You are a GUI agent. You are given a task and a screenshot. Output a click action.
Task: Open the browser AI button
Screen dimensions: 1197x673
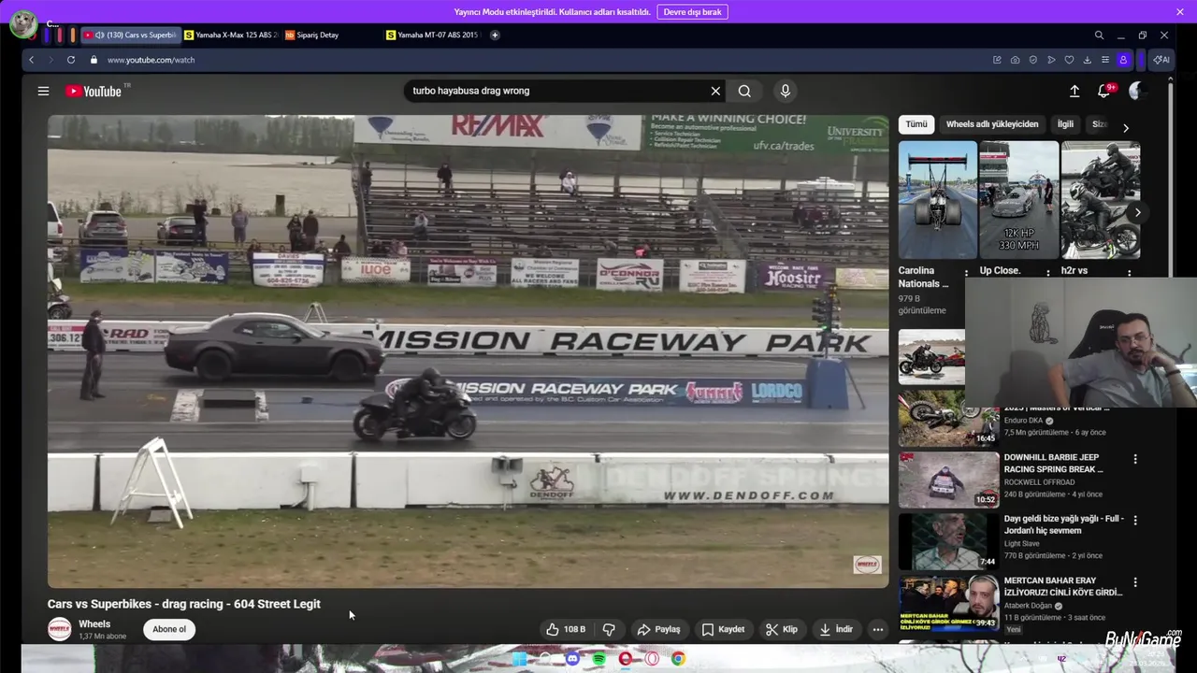1161,60
